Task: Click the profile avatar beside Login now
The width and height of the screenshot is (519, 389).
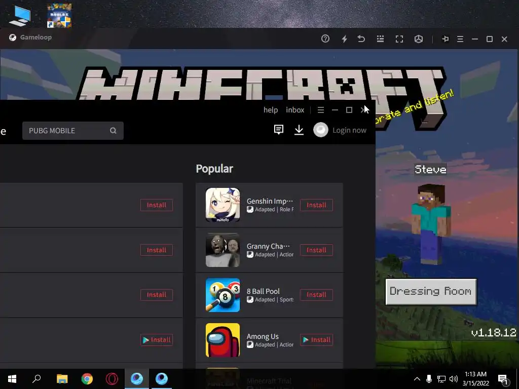Action: 321,130
